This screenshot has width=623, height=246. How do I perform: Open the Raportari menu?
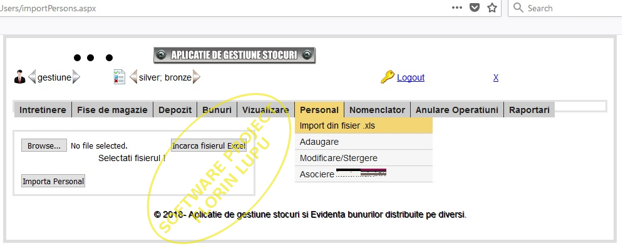[529, 110]
